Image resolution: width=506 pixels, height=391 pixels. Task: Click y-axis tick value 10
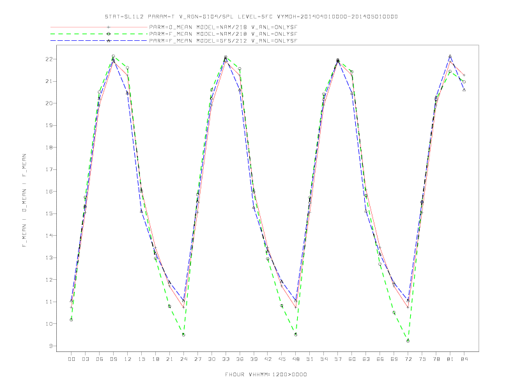[x=49, y=324]
